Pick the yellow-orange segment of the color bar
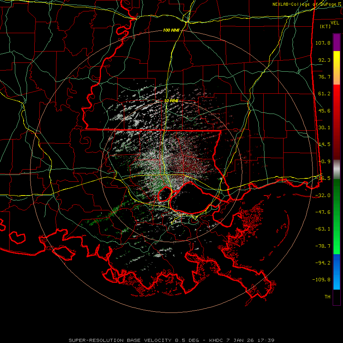Viewport: 343px width, 343px height. pyautogui.click(x=337, y=68)
